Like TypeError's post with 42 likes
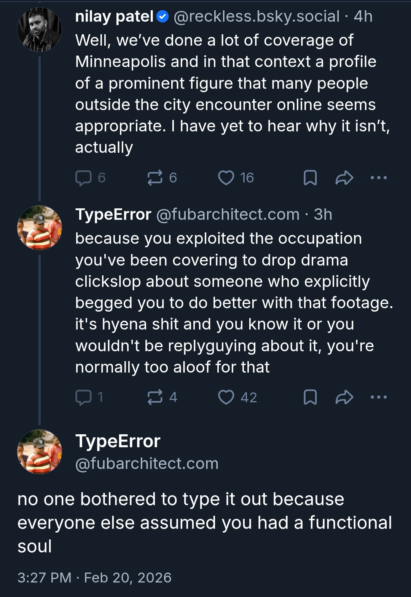Screen dimensions: 411x597 (x=226, y=397)
